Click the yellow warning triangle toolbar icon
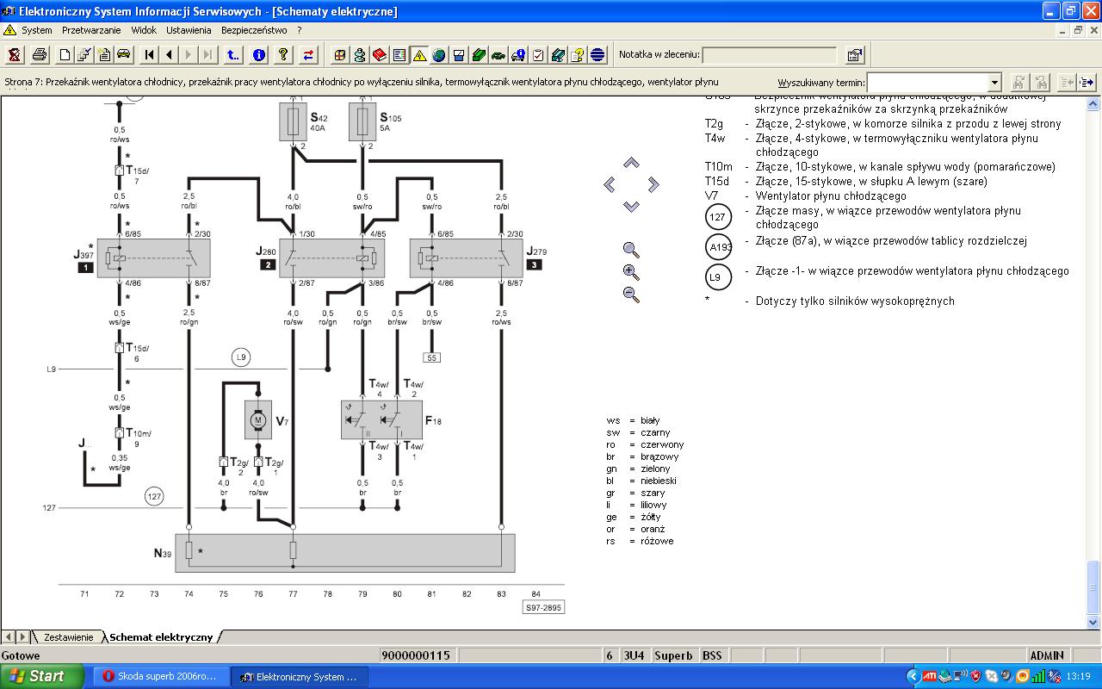Screen dimensions: 1102x689 (x=419, y=55)
